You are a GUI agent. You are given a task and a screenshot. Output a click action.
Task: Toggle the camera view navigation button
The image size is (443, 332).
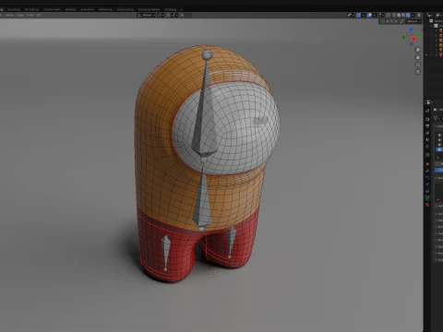[418, 65]
